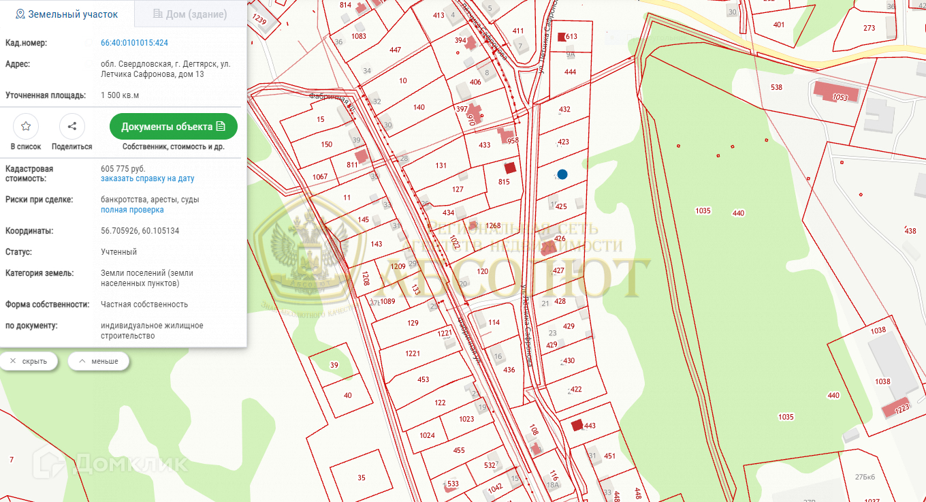Screen dimensions: 926x502
Task: Collapse details with 'меньше' button
Action: [98, 361]
